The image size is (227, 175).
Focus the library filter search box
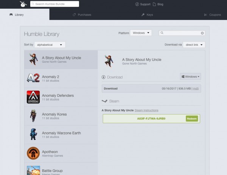pyautogui.click(x=182, y=33)
